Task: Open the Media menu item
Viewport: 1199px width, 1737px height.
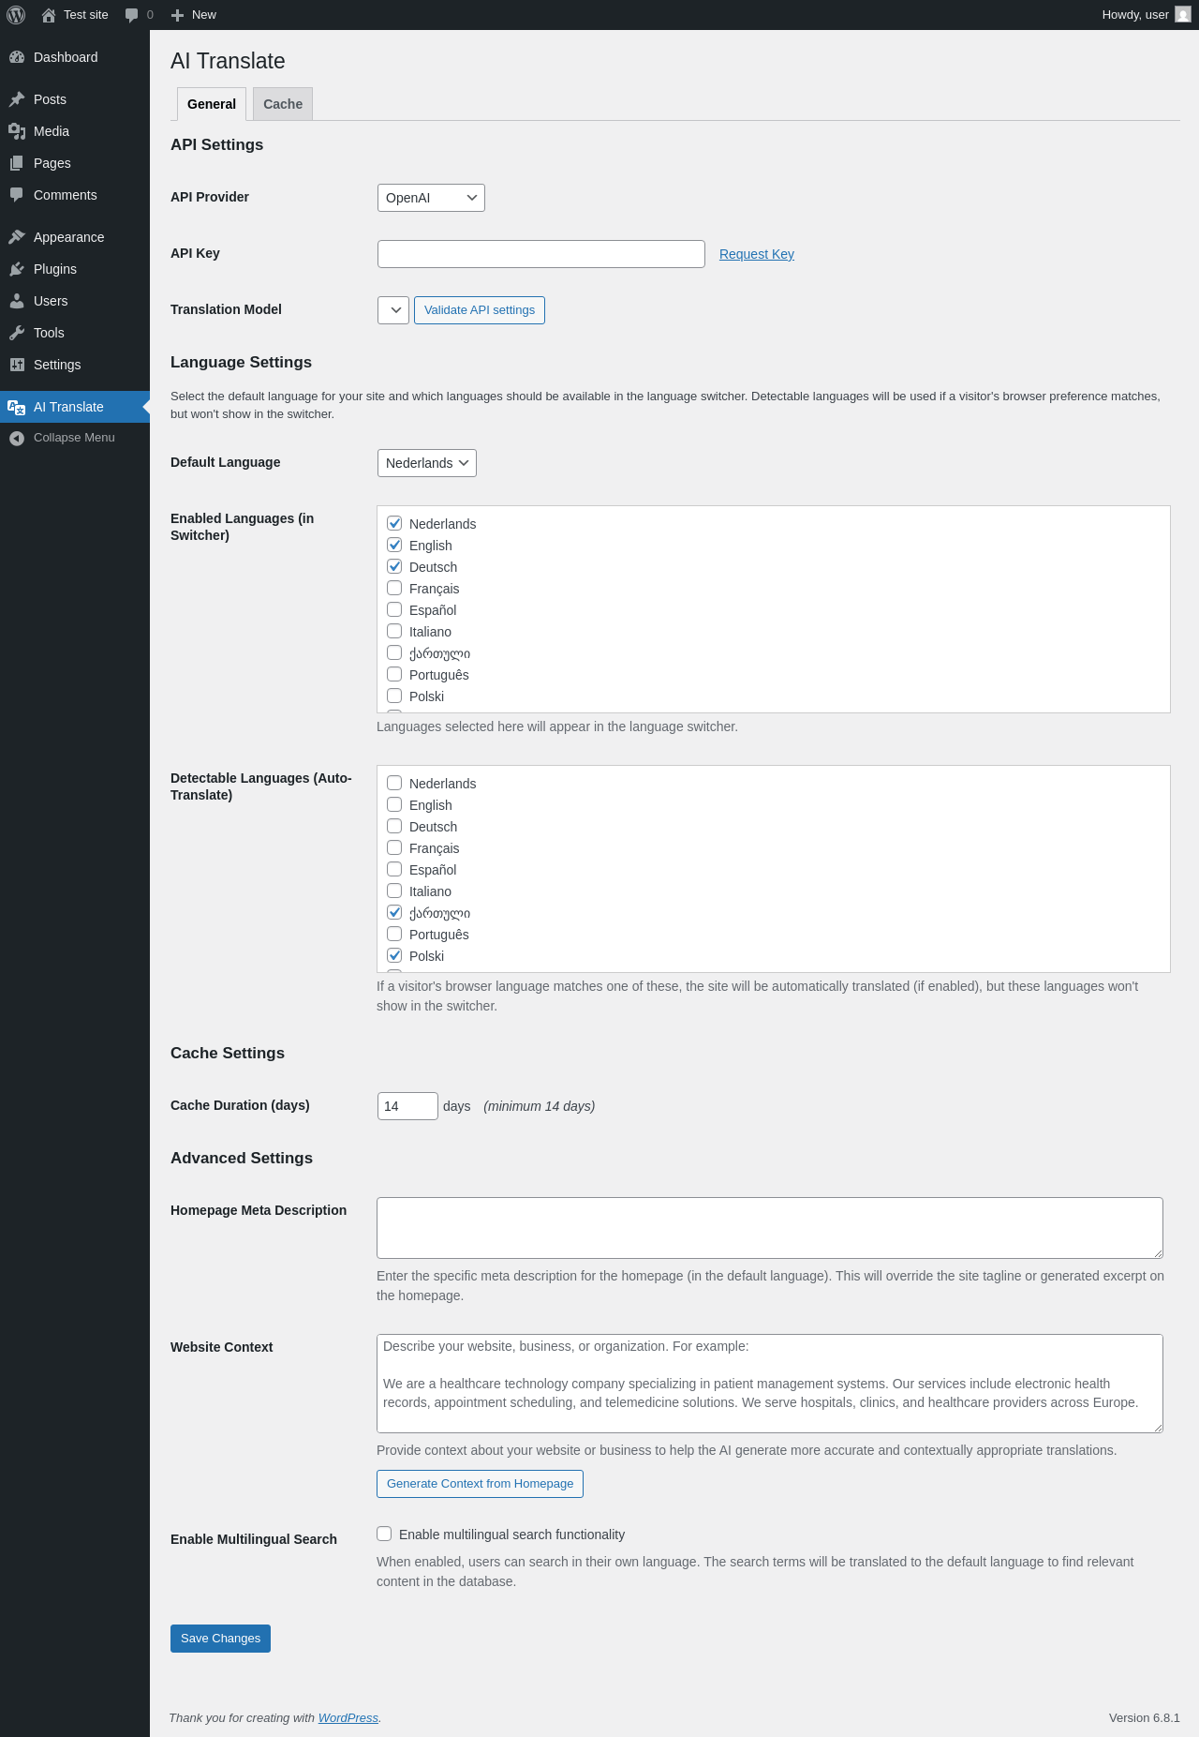Action: pyautogui.click(x=75, y=131)
